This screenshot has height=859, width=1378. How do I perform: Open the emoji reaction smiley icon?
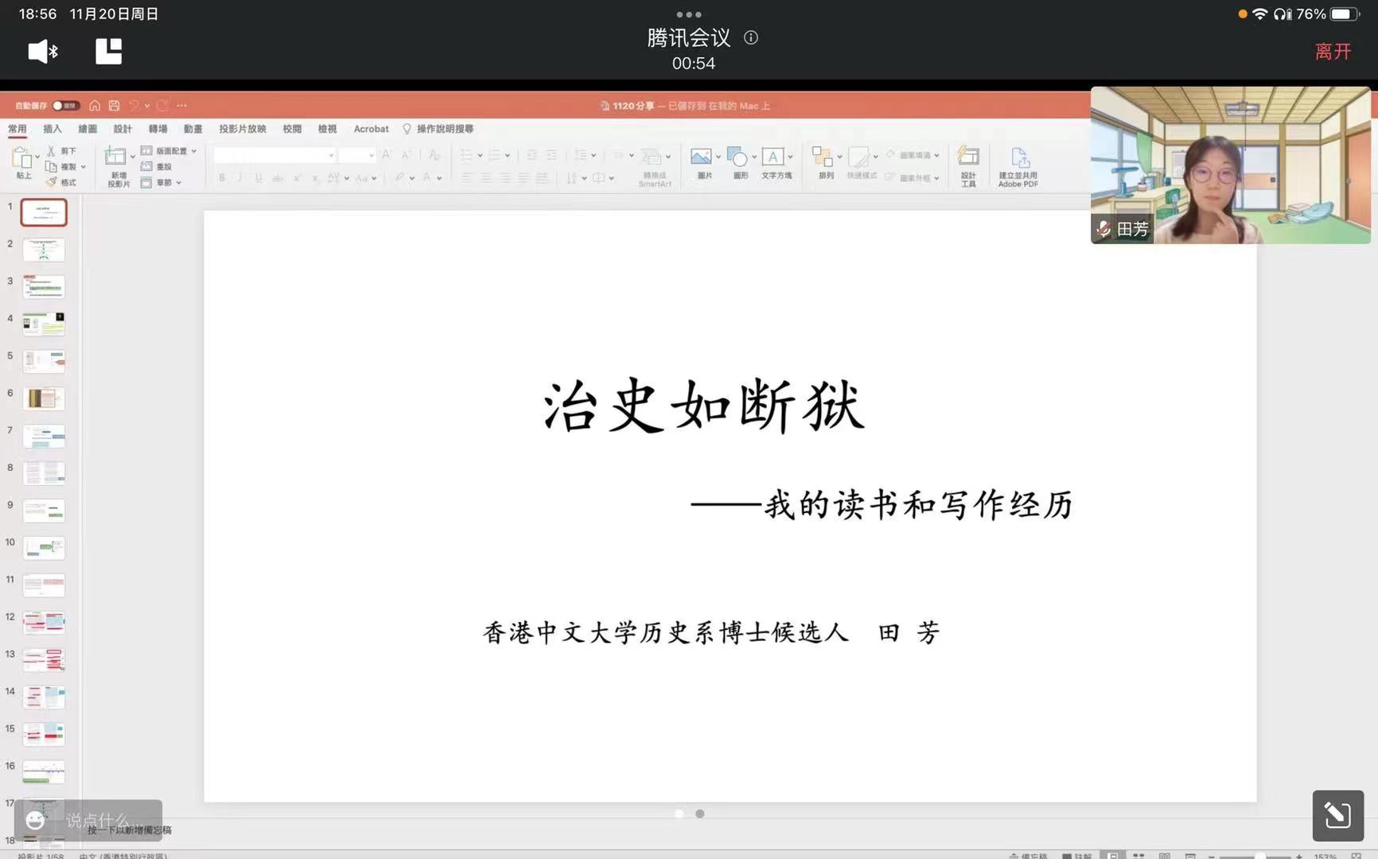point(36,820)
